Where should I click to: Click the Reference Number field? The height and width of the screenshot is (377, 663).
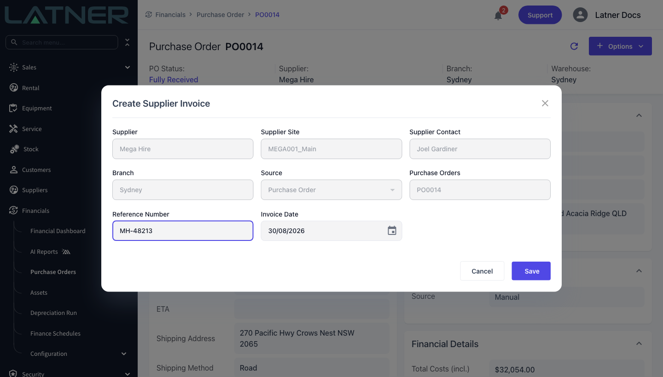coord(183,231)
